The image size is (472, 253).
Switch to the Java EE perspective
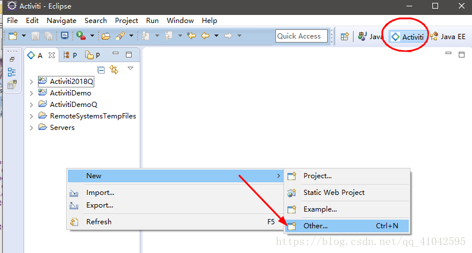click(448, 36)
